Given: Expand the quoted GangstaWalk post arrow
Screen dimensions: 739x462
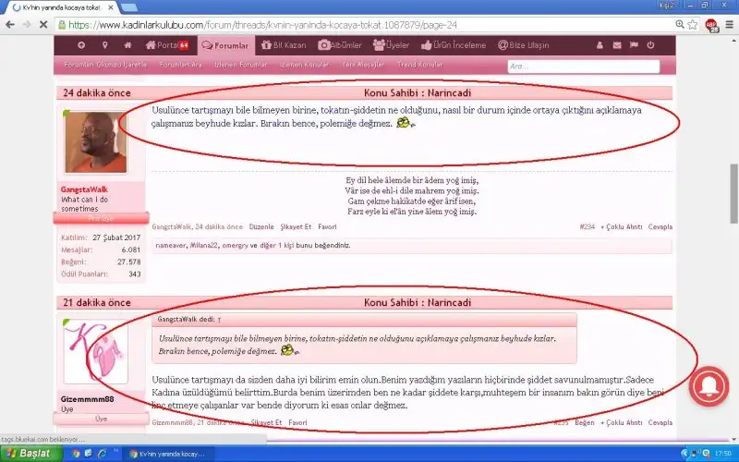Looking at the screenshot, I should [219, 319].
